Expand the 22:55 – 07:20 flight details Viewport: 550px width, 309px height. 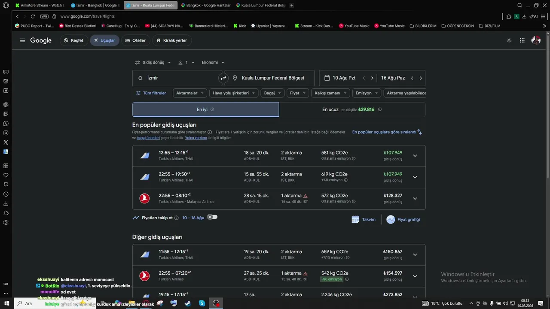click(x=415, y=276)
